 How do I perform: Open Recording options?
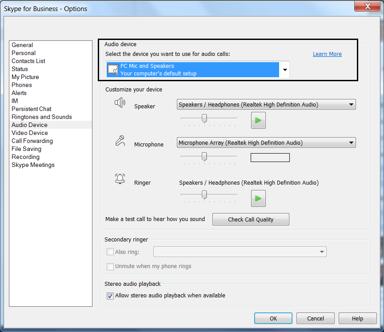click(x=25, y=157)
